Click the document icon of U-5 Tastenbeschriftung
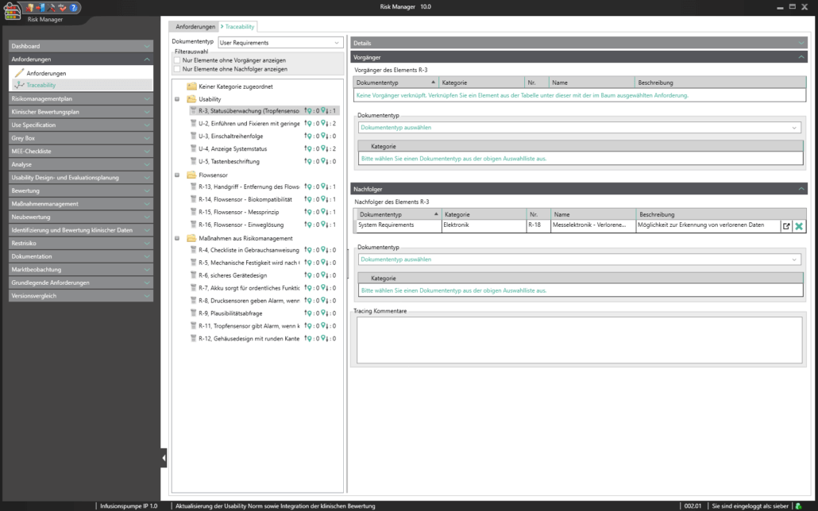This screenshot has width=818, height=511. tap(193, 161)
